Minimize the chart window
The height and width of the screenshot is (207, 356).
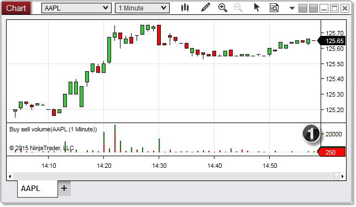[324, 8]
